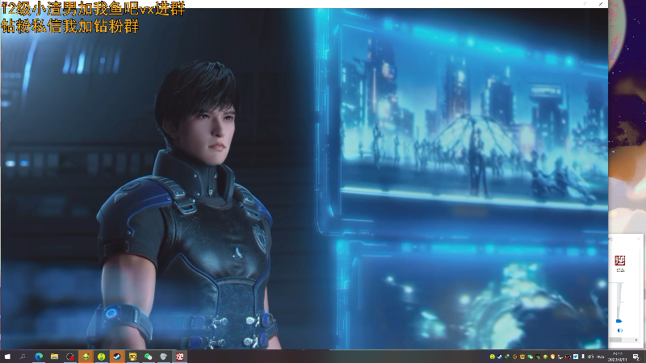Click the volume mixer scroll right arrow
Screen dimensions: 646x363
(636, 340)
